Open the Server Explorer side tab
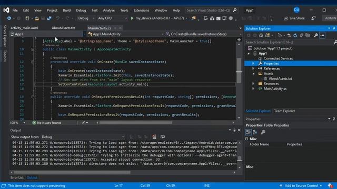The width and height of the screenshot is (337, 189). coord(5,36)
